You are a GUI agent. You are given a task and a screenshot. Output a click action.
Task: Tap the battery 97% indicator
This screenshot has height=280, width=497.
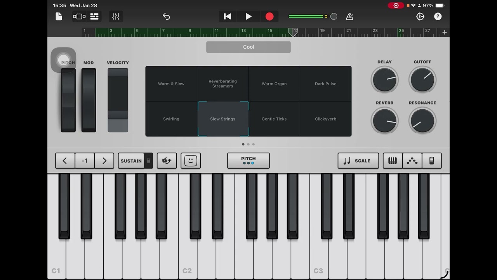[x=434, y=5]
